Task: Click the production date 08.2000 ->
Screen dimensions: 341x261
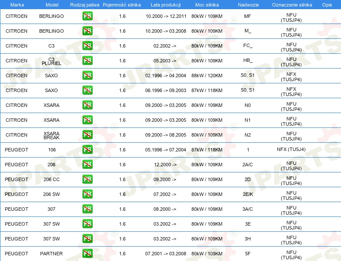Action: [165, 209]
